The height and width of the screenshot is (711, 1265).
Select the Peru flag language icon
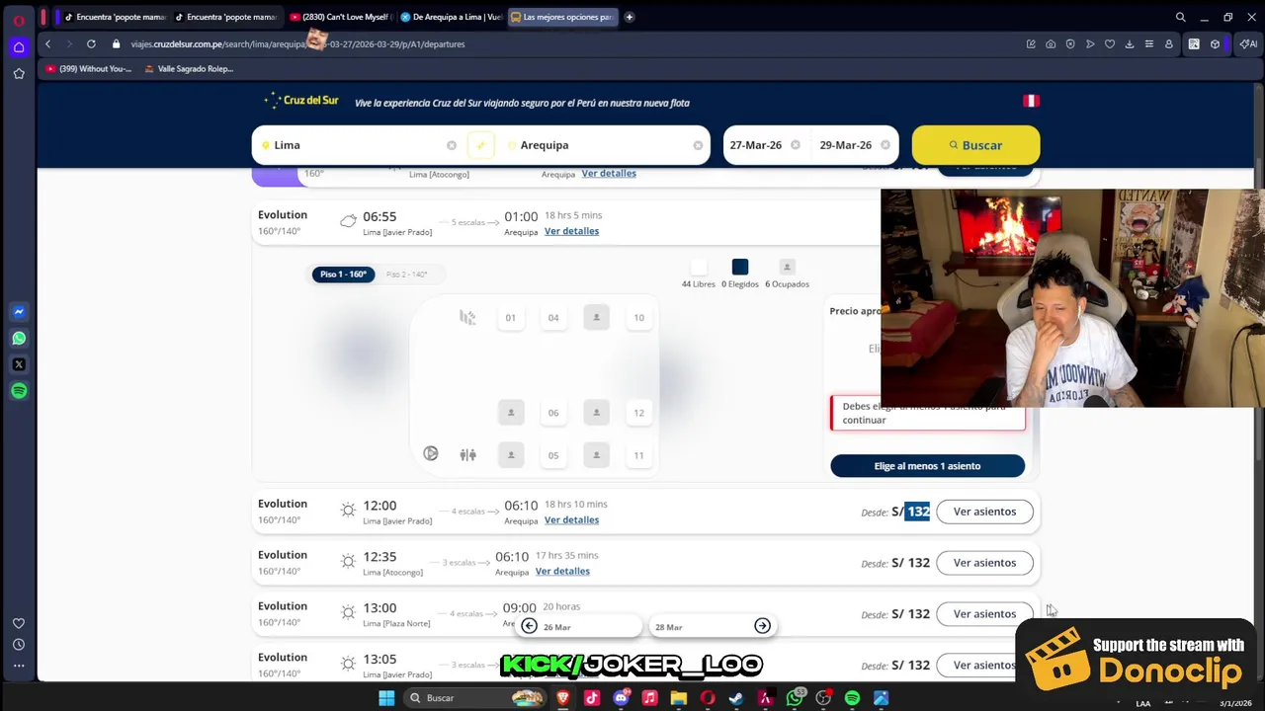[1031, 101]
